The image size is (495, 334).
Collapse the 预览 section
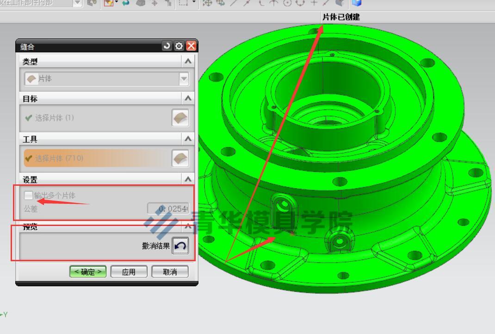point(188,226)
